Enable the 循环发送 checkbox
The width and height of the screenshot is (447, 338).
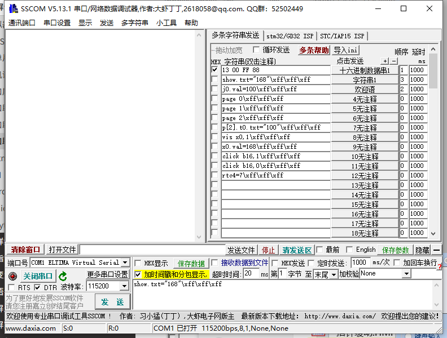[256, 50]
